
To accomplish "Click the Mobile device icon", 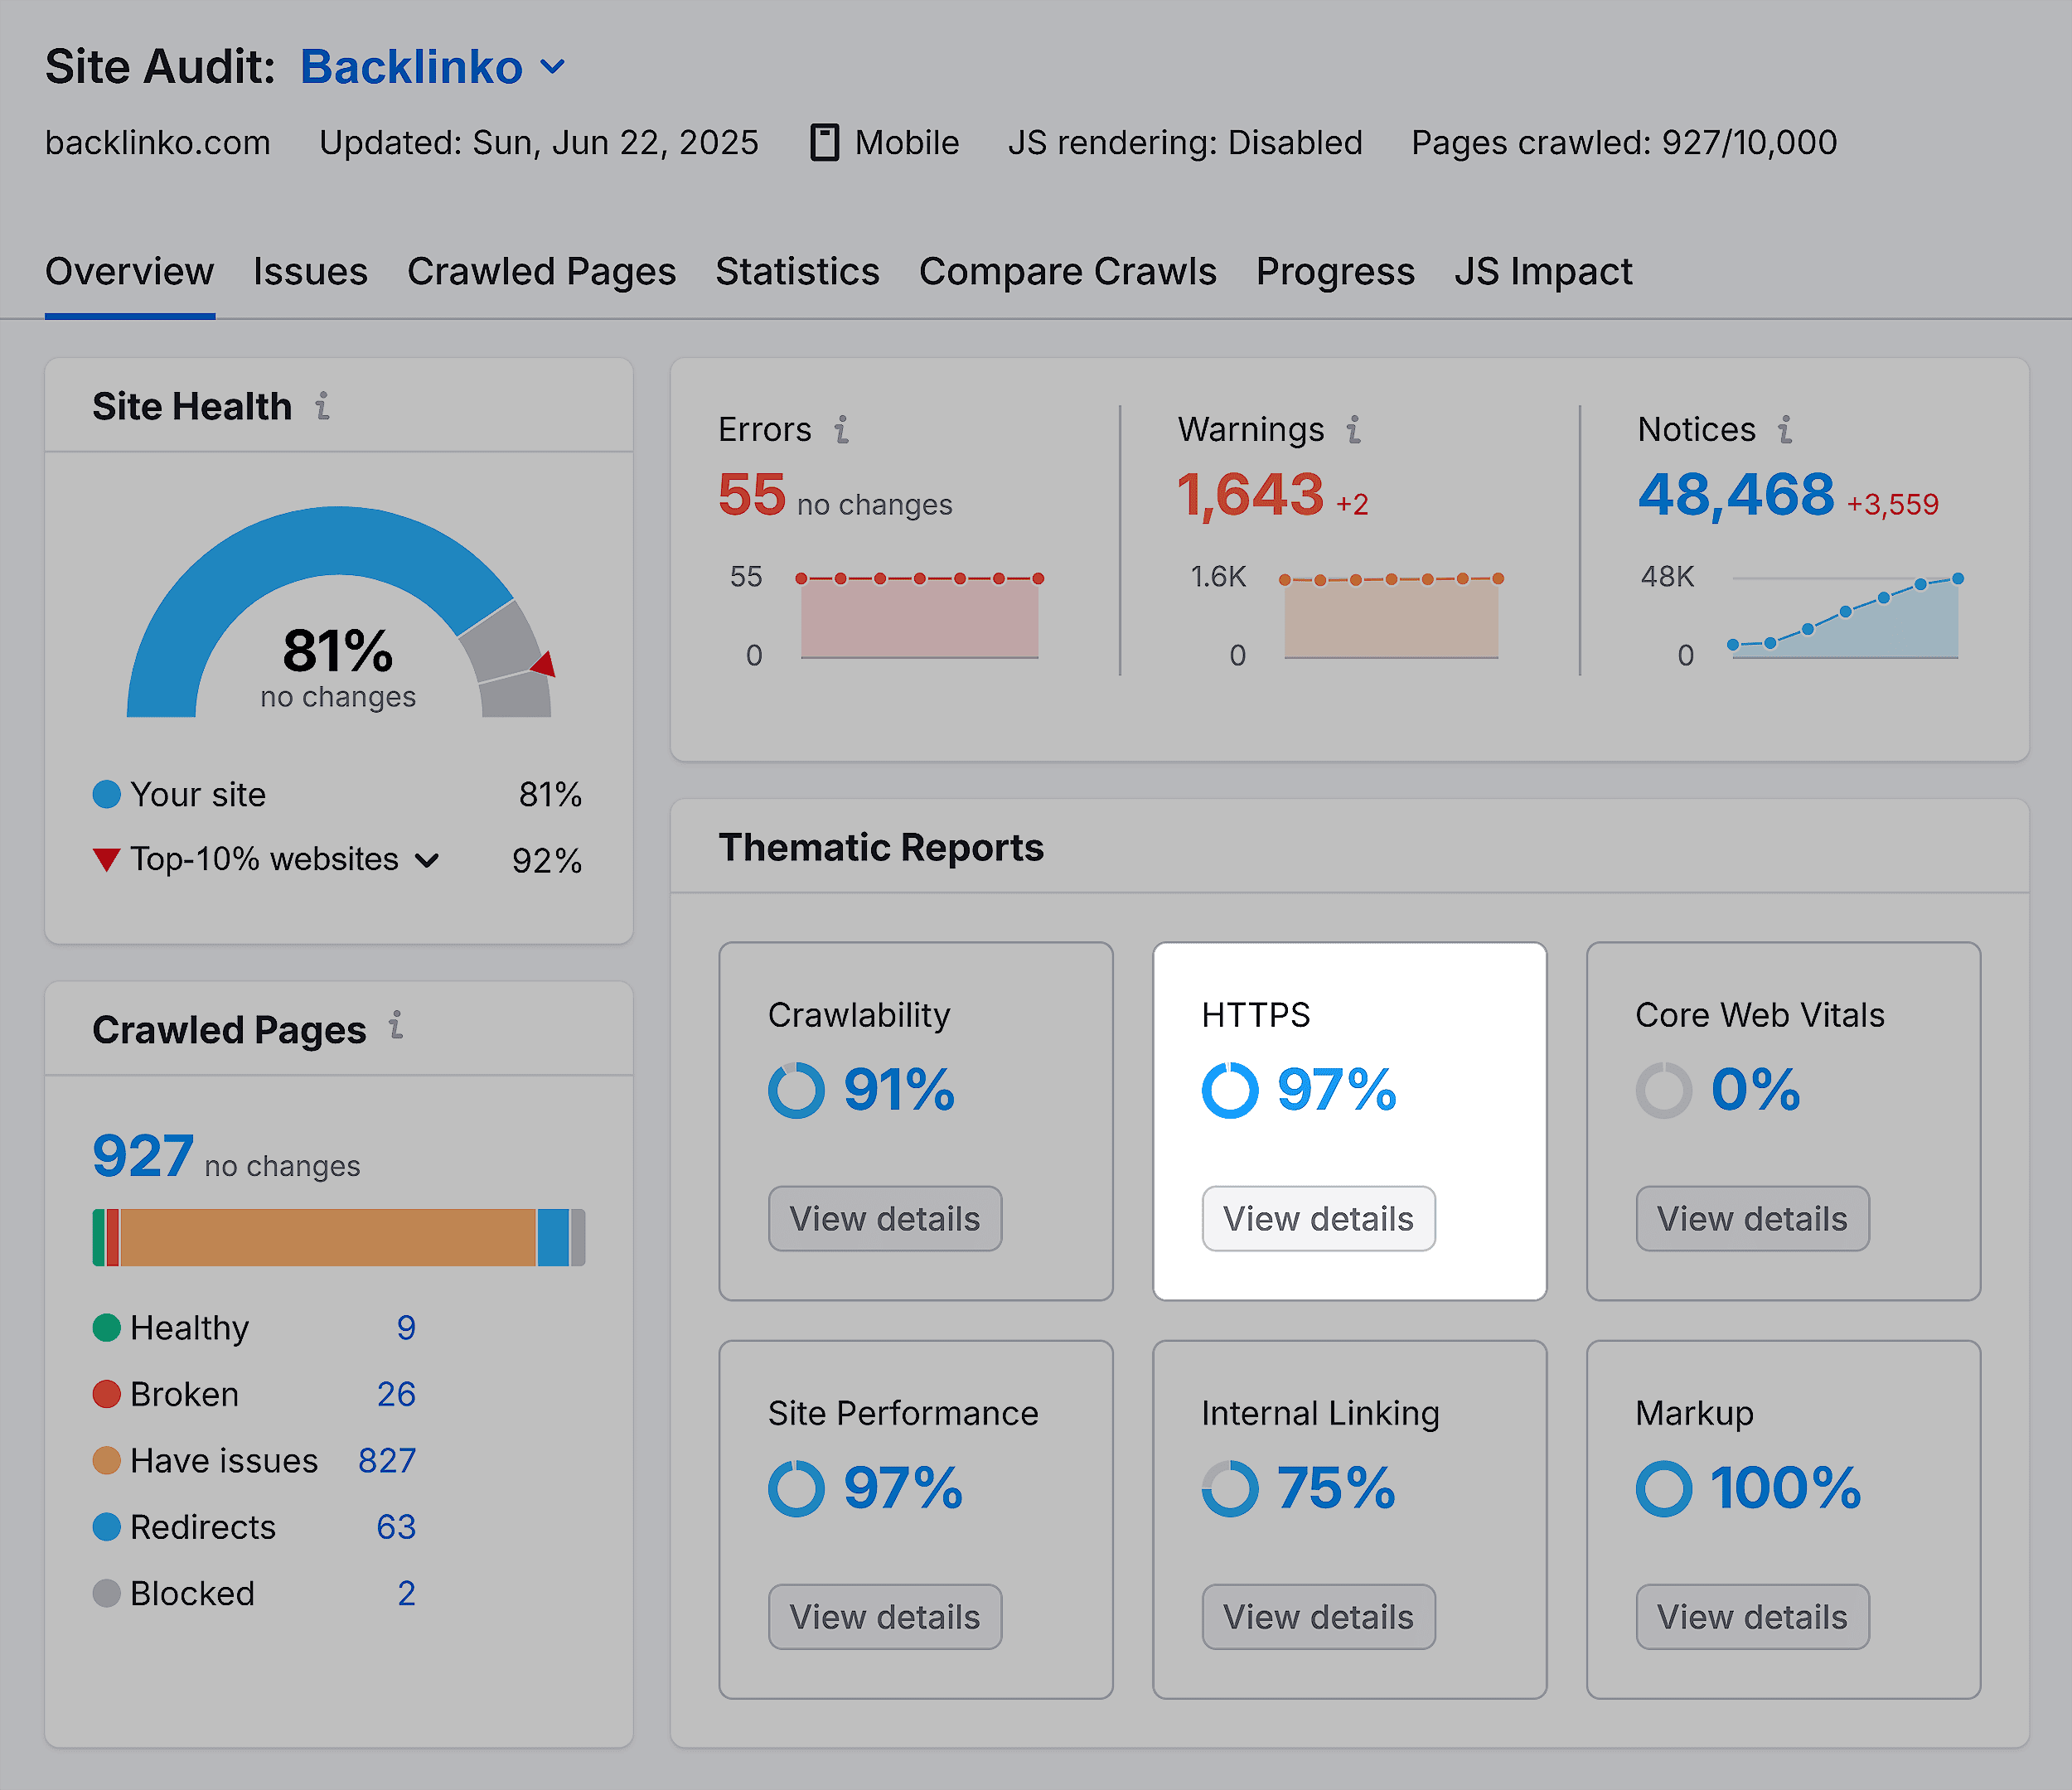I will [x=824, y=143].
